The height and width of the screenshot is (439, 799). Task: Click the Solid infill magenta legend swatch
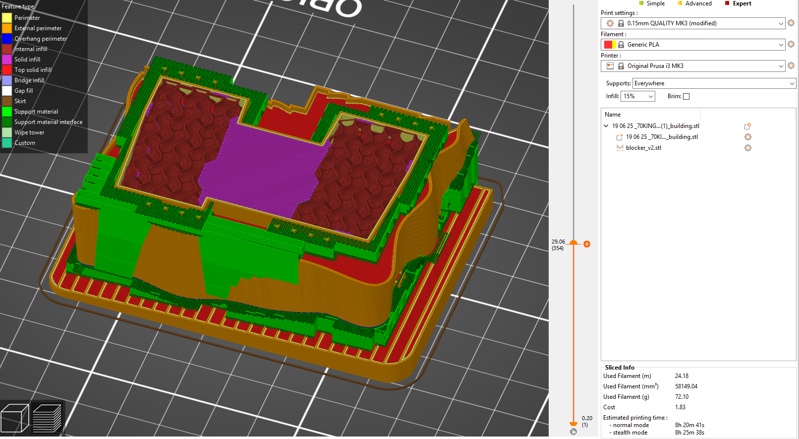[7, 60]
